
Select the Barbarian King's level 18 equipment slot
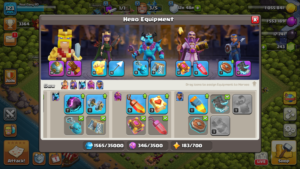click(x=56, y=68)
